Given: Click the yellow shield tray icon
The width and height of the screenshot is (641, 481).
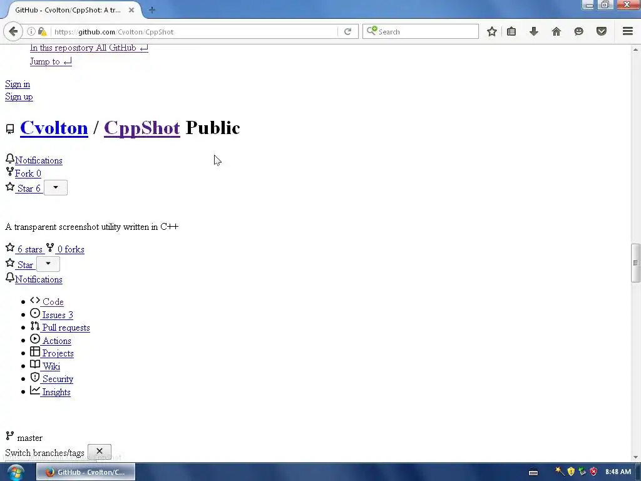Looking at the screenshot, I should pyautogui.click(x=571, y=472).
